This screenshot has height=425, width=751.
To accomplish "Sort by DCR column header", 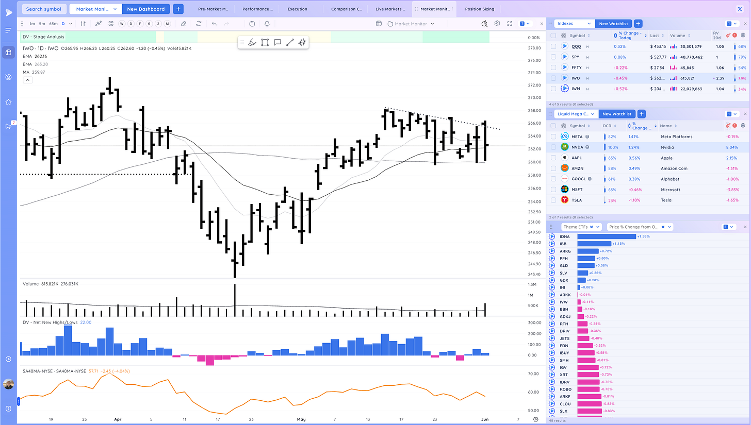I will [x=607, y=126].
